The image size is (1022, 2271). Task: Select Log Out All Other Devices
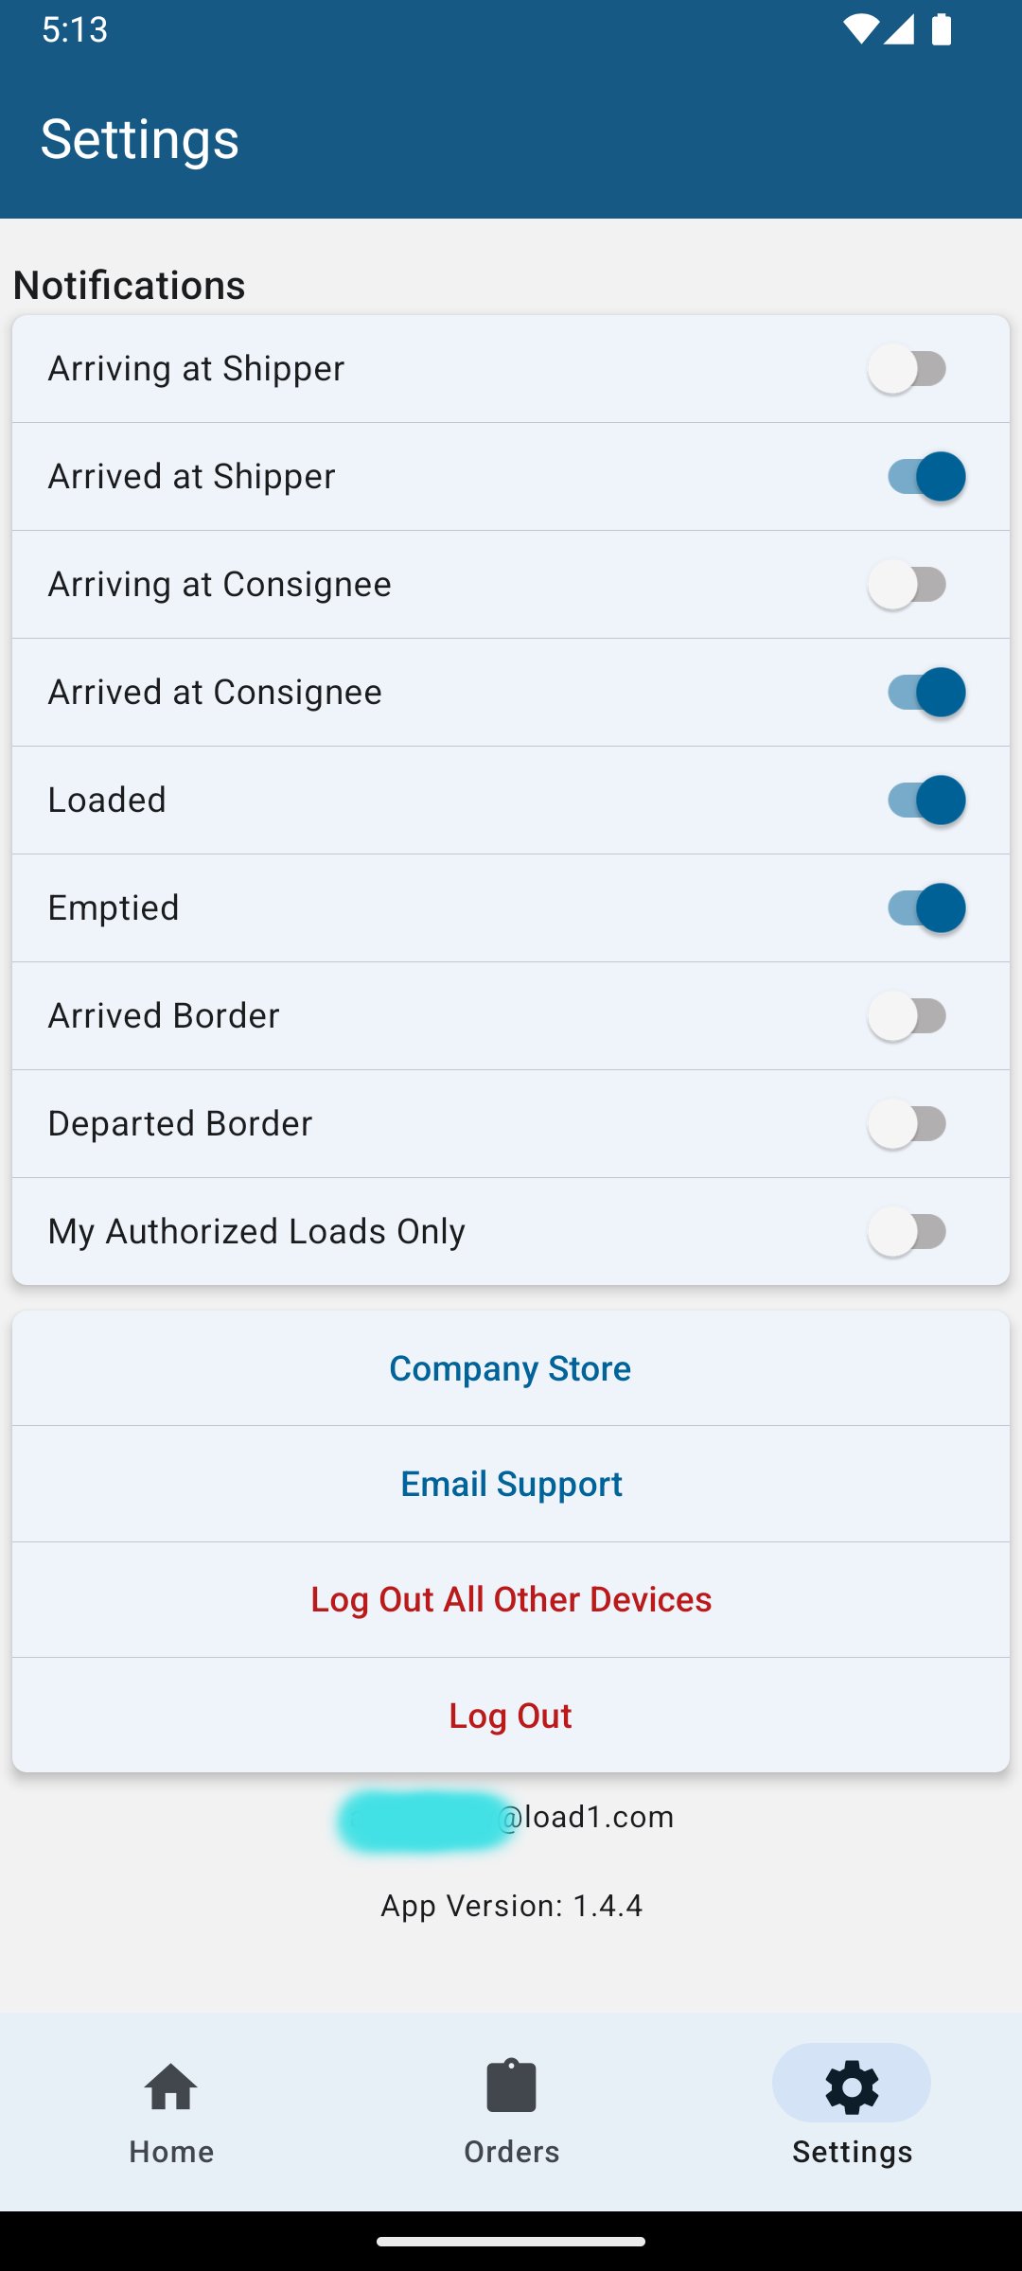pyautogui.click(x=511, y=1599)
